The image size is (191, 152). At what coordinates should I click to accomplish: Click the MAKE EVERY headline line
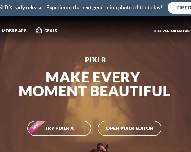coord(93,77)
